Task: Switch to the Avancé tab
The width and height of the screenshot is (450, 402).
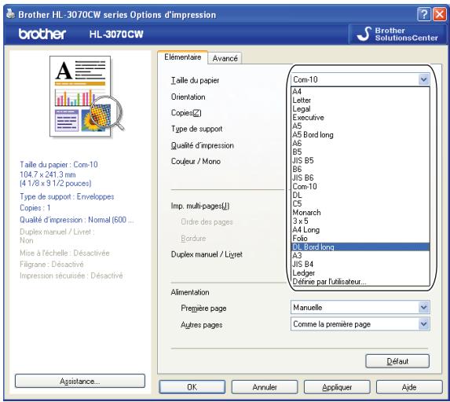Action: click(x=225, y=58)
